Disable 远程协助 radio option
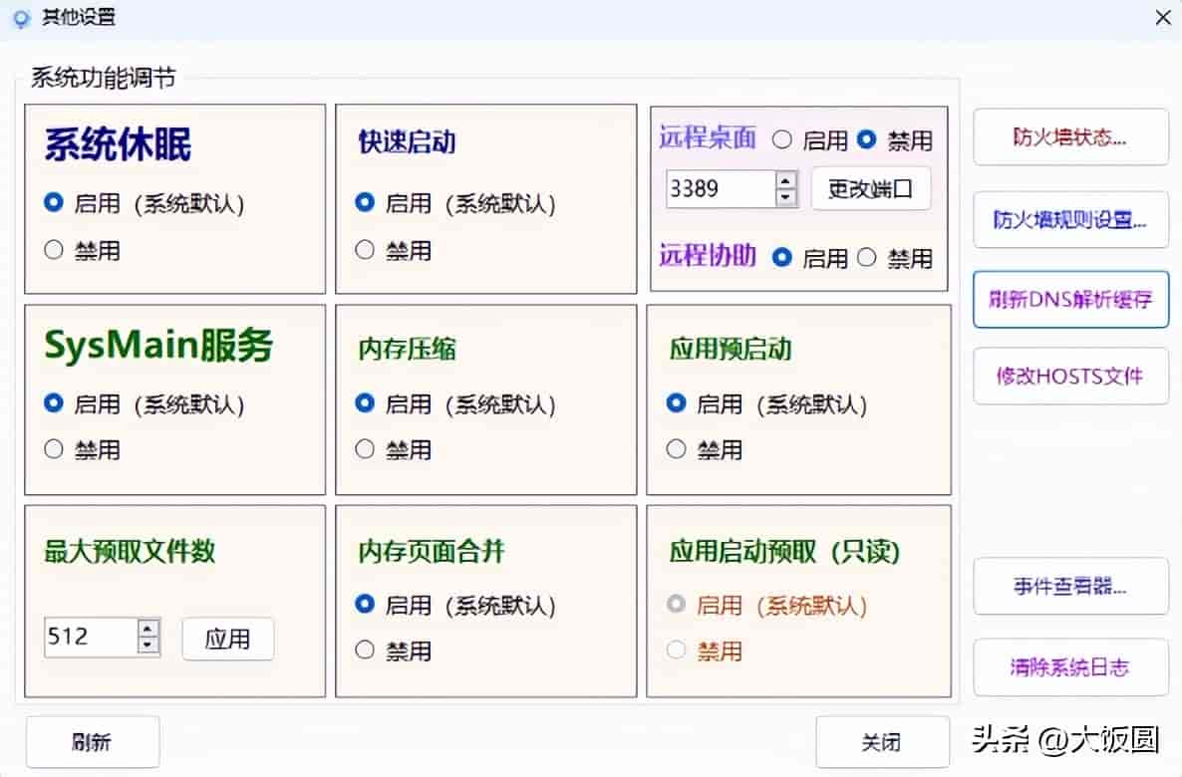 (867, 258)
